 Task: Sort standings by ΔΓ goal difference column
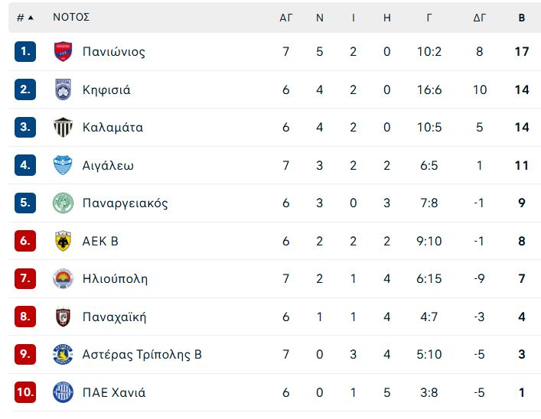[x=480, y=18]
